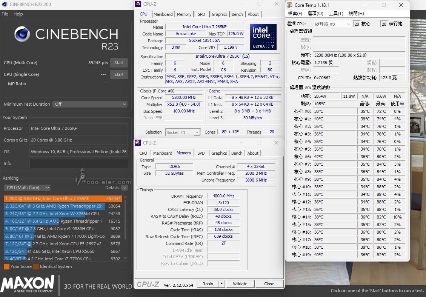
Task: Click the Cinebench R23 sphere logo
Action: 22,34
